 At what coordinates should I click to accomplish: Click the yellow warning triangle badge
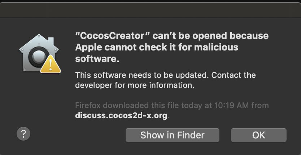[51, 64]
